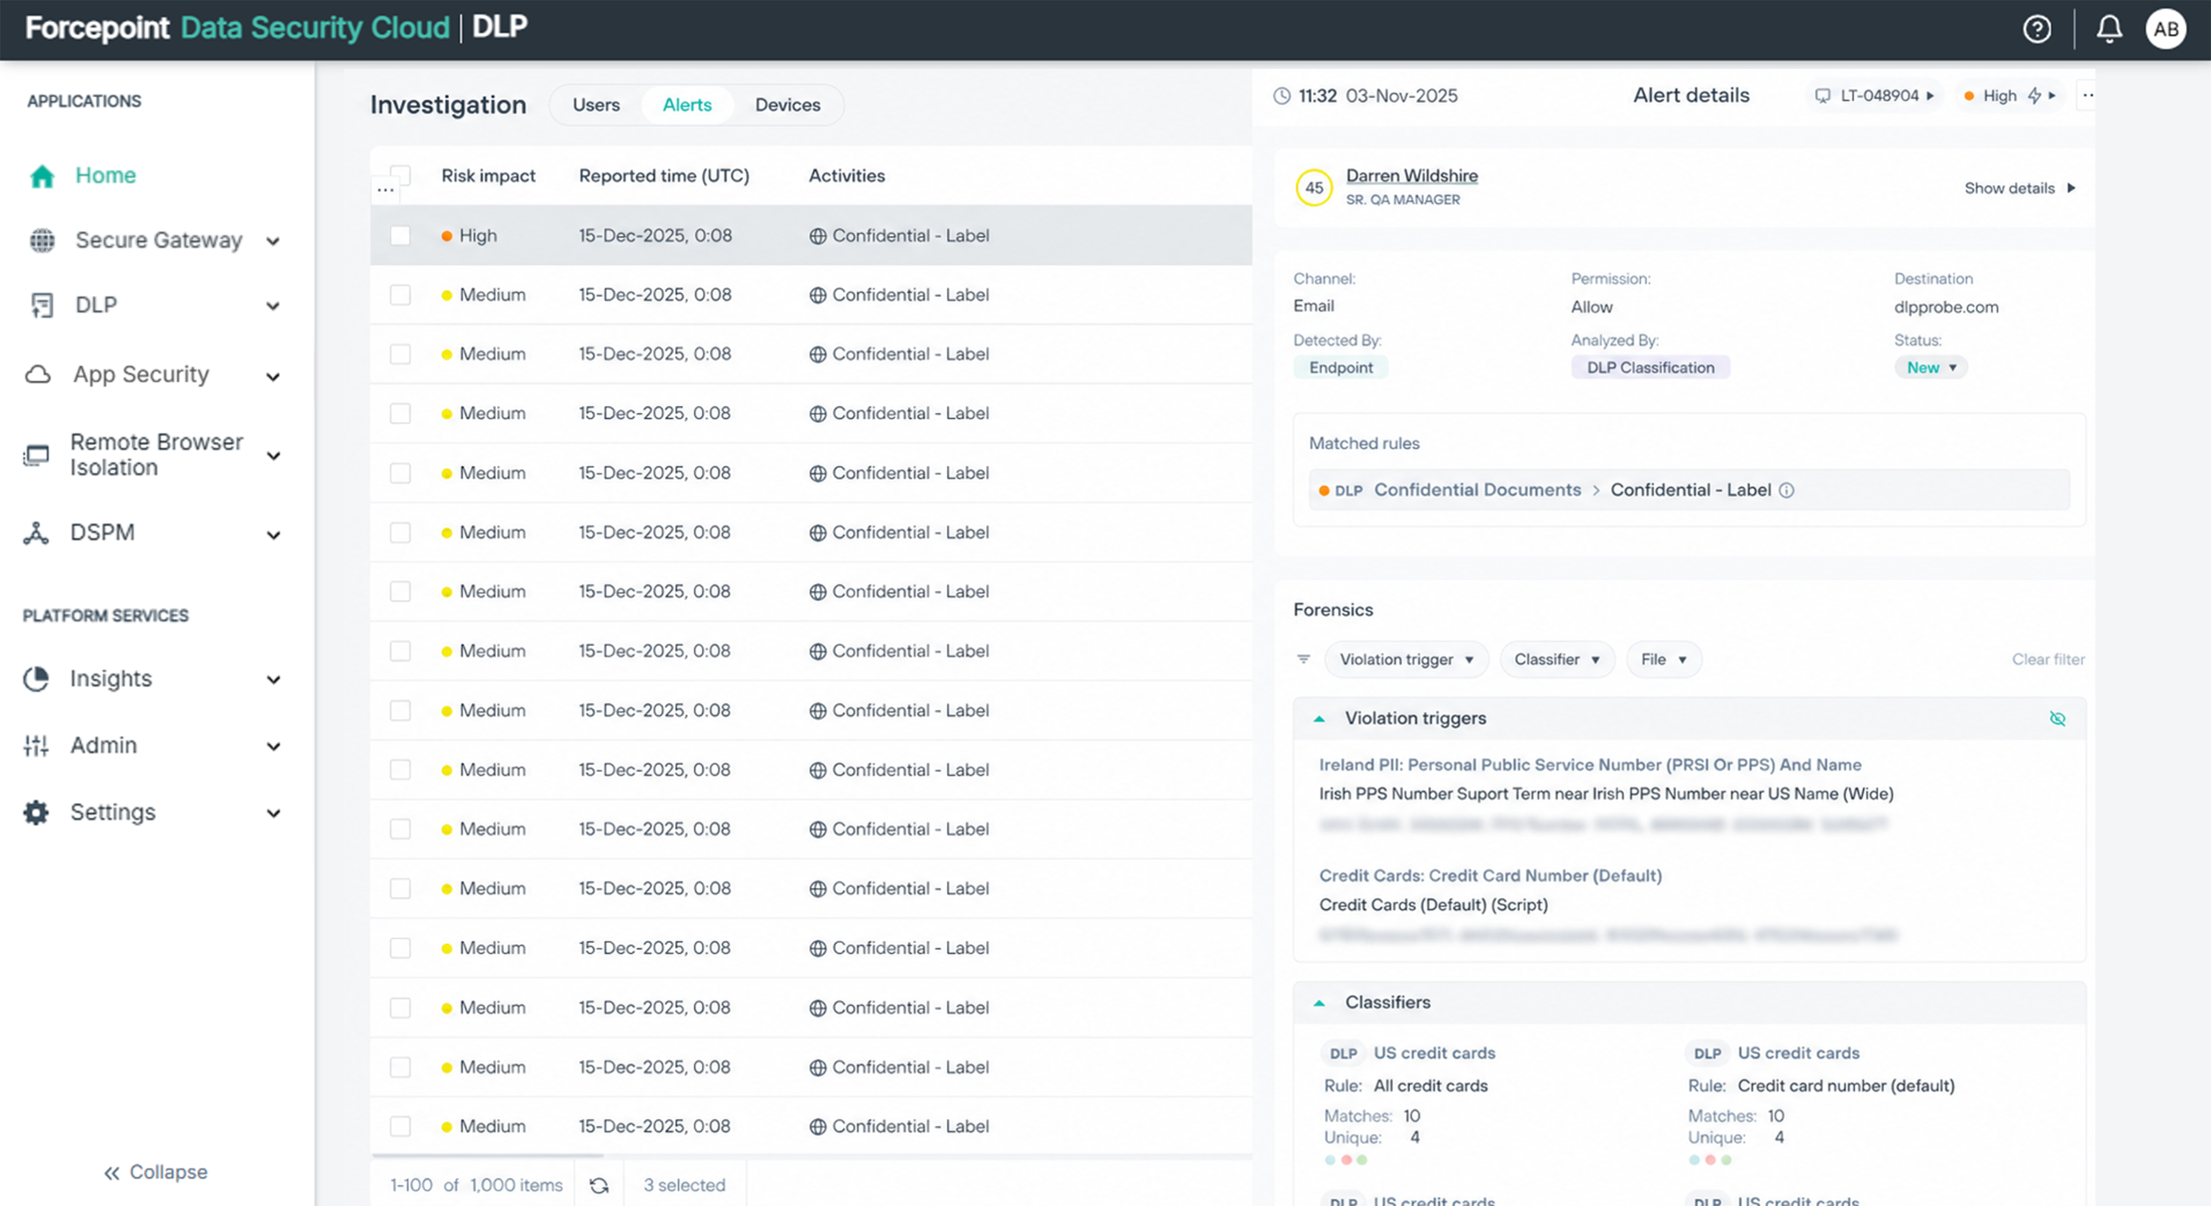This screenshot has height=1206, width=2211.
Task: Expand the DSPM menu chevron
Action: [273, 535]
